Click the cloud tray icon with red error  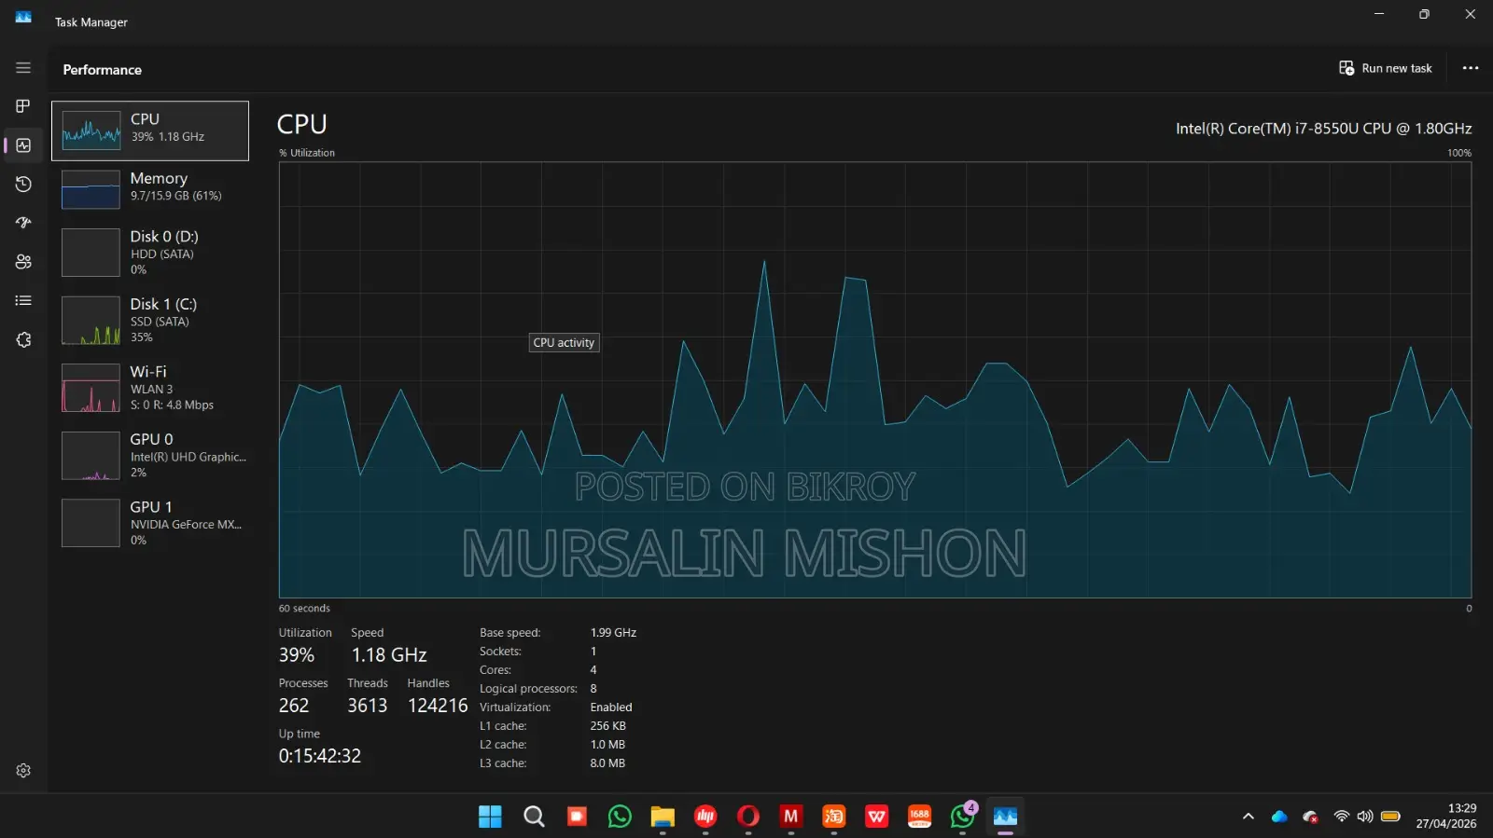(x=1310, y=817)
